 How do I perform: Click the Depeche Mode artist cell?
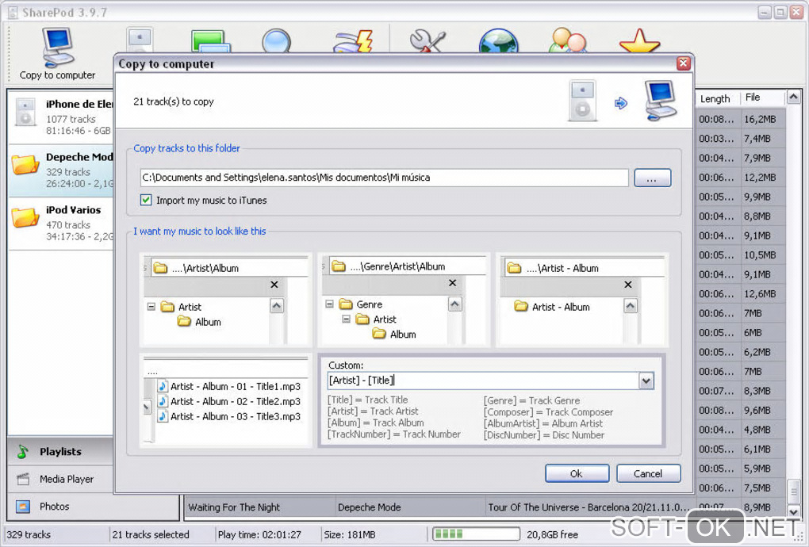pyautogui.click(x=370, y=507)
